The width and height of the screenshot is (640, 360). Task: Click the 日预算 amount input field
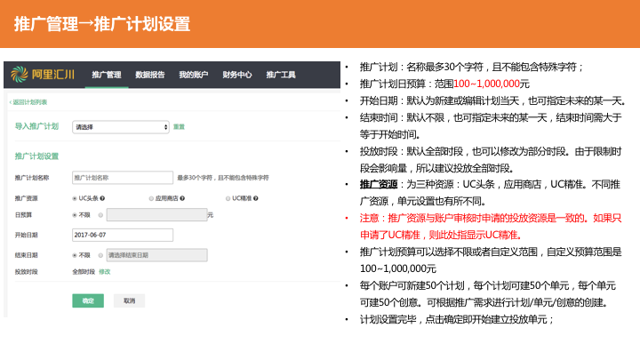[156, 215]
